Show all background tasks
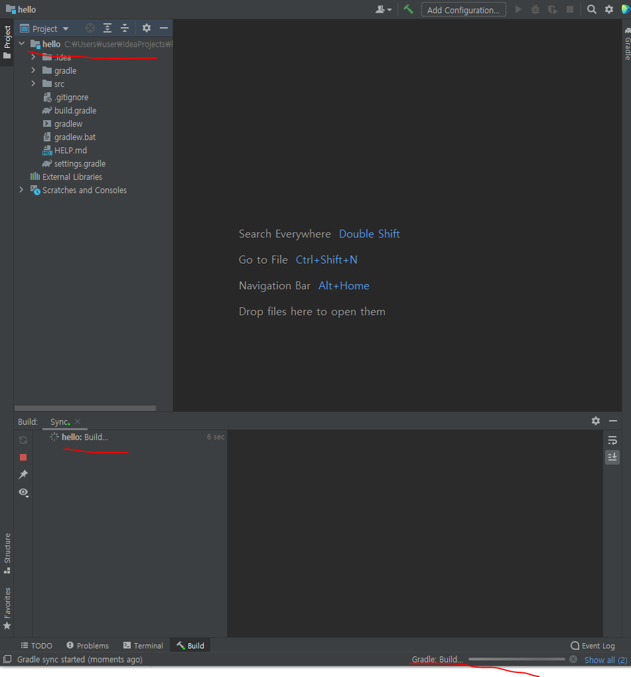 click(x=606, y=660)
